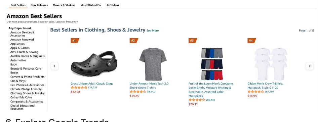Select Any Department in the sidebar
The image size is (318, 122).
(x=20, y=28)
